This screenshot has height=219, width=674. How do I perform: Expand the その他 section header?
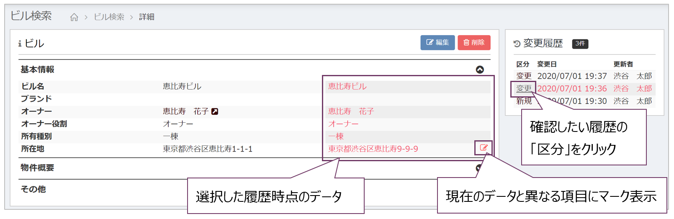[x=33, y=189]
